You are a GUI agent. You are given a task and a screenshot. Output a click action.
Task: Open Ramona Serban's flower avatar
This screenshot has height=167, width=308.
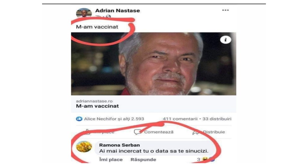pyautogui.click(x=84, y=147)
